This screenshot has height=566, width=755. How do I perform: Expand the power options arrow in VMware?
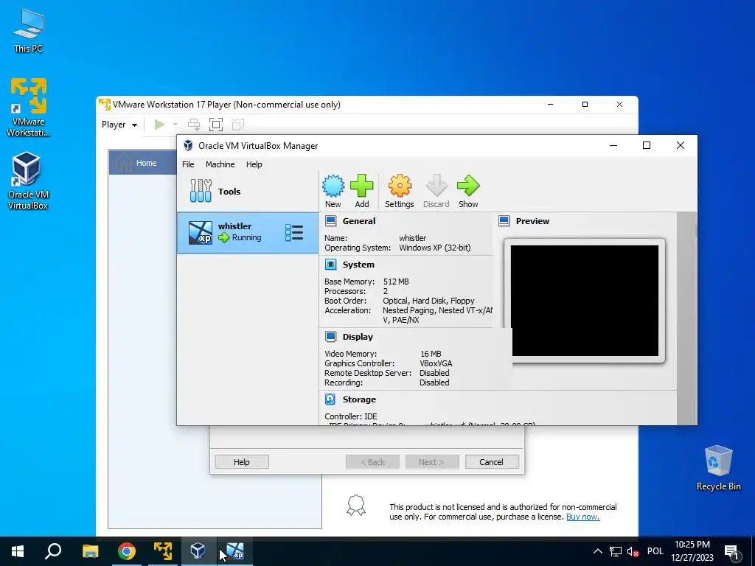[175, 125]
